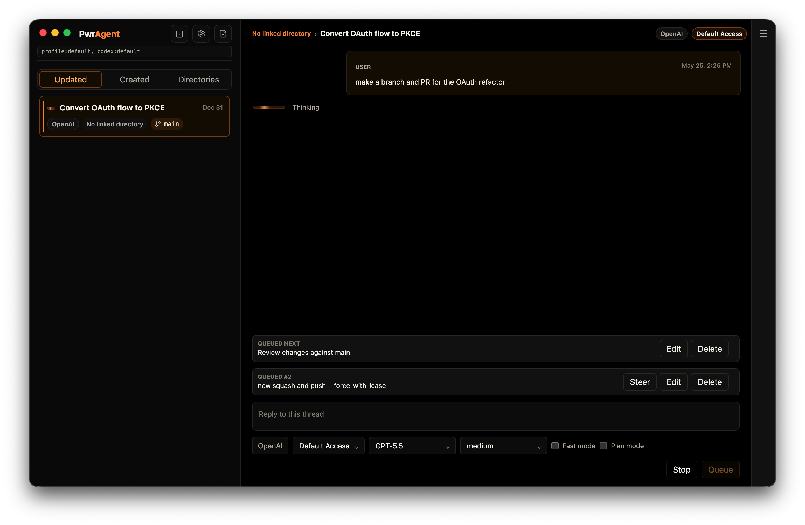Viewport: 805px width, 525px height.
Task: Switch to the Directories tab
Action: point(199,79)
